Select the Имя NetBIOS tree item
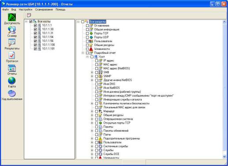This screenshot has height=166, width=228. point(112,88)
